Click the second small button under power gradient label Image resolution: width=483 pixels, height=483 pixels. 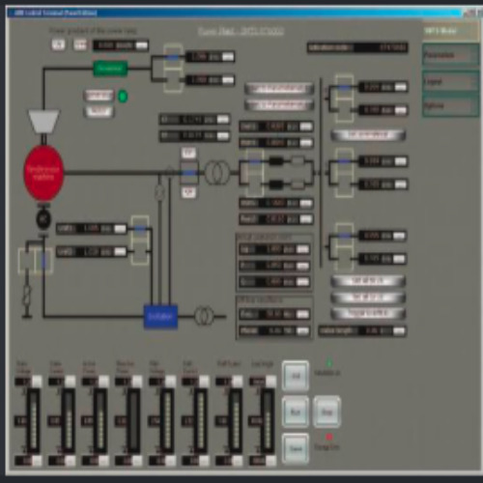[80, 44]
